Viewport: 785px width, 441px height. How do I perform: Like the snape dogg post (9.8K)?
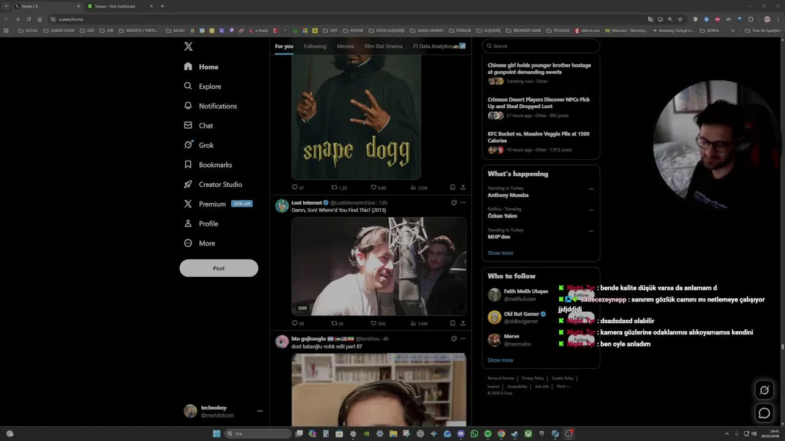point(378,187)
